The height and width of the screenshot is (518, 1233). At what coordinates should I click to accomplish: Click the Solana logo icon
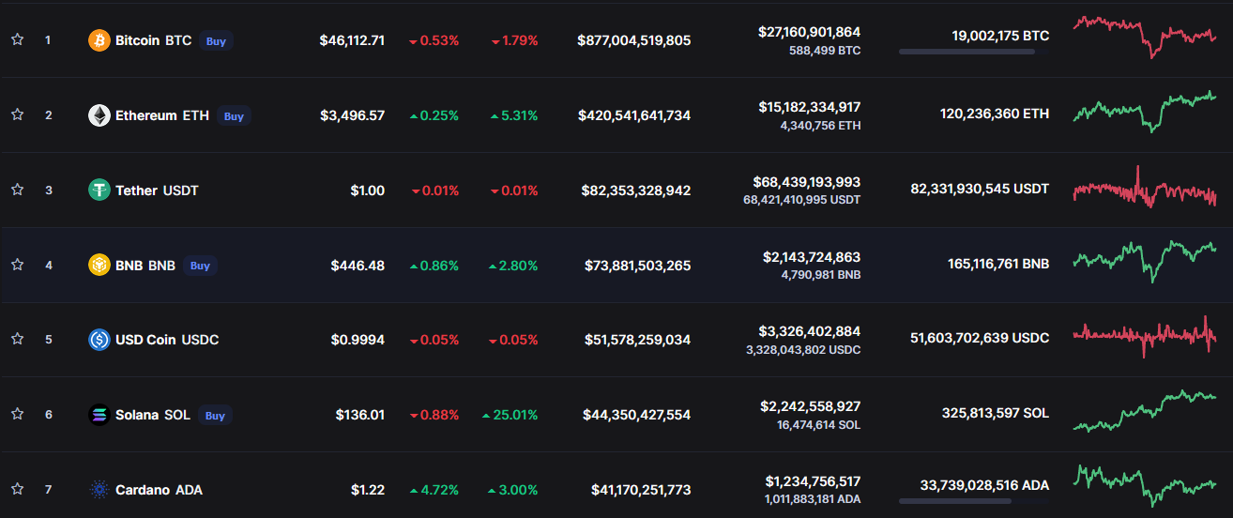coord(99,415)
